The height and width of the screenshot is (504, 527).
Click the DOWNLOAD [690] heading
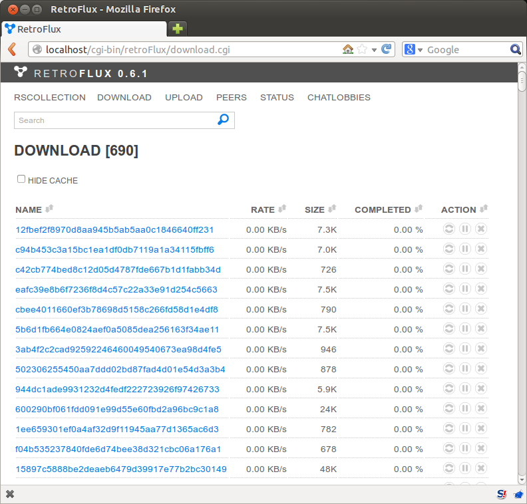pyautogui.click(x=77, y=150)
